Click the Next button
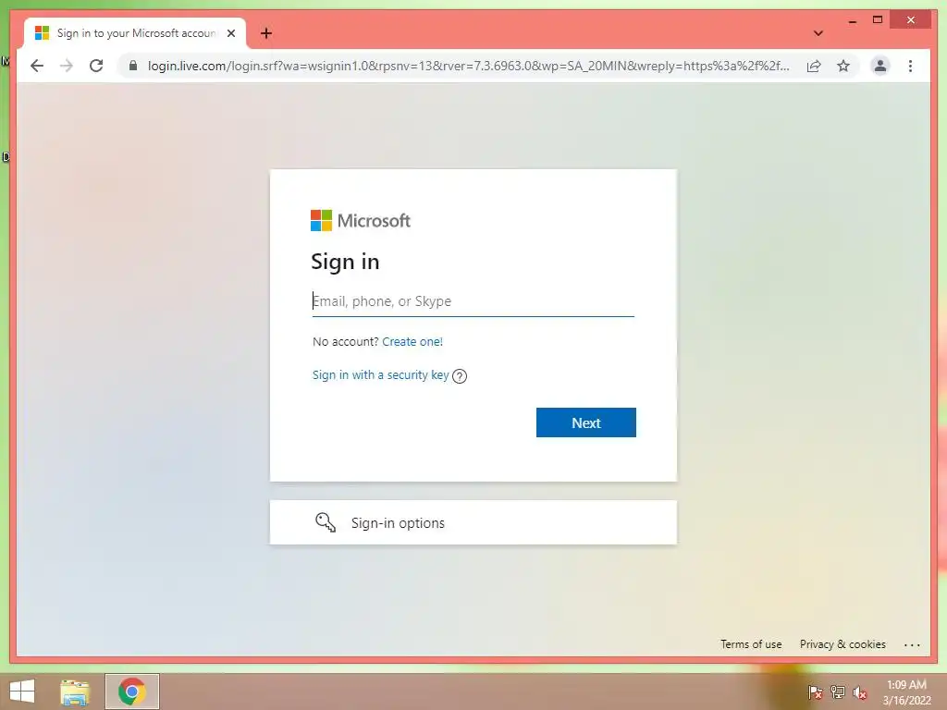The height and width of the screenshot is (710, 947). pos(585,422)
